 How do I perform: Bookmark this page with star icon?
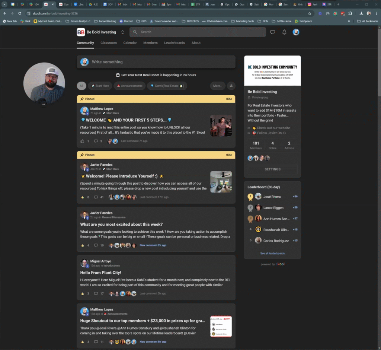(309, 13)
